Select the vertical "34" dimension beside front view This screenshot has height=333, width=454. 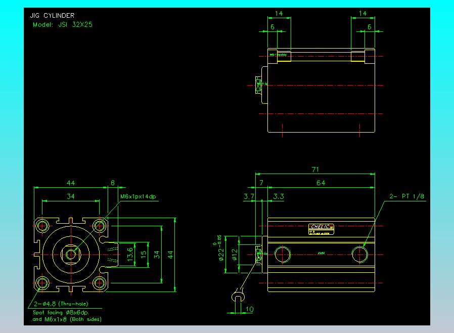[157, 255]
